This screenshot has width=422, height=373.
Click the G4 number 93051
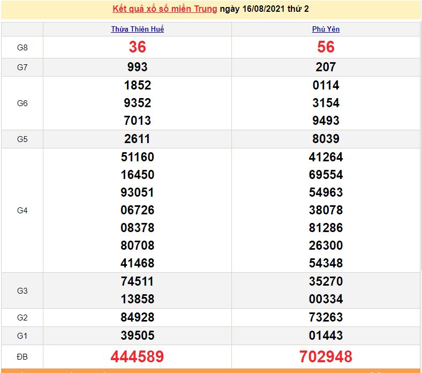pyautogui.click(x=138, y=192)
